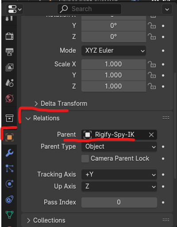Grab the Relations panel drag handle
The height and width of the screenshot is (227, 177).
[166, 118]
